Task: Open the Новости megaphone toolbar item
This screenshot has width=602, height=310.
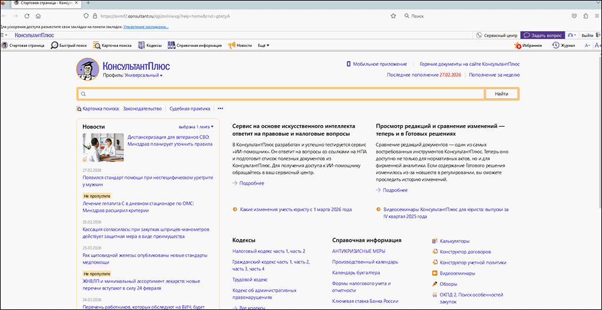Action: (240, 45)
